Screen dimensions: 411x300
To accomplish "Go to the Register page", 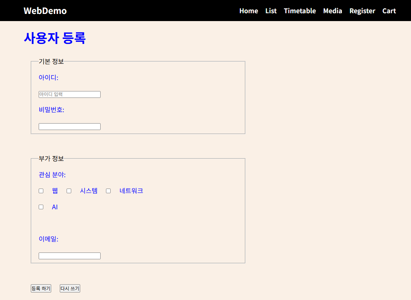I will click(x=362, y=11).
